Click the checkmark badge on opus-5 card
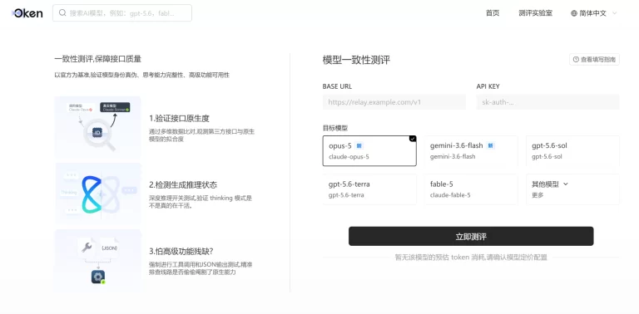 (x=413, y=139)
